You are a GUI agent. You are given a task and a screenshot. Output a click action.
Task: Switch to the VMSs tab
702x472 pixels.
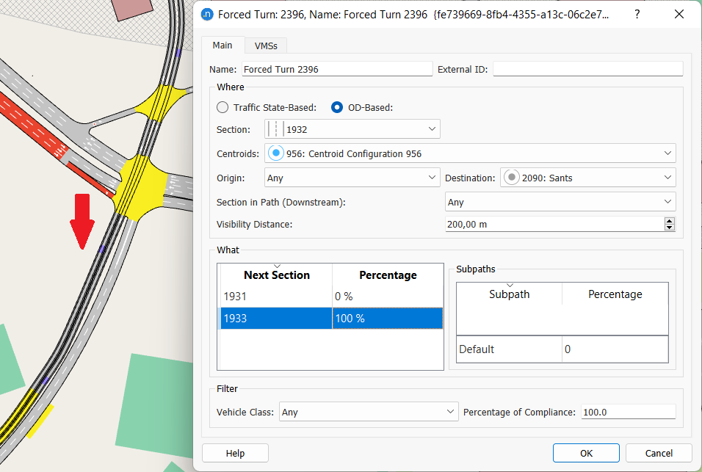pyautogui.click(x=266, y=46)
